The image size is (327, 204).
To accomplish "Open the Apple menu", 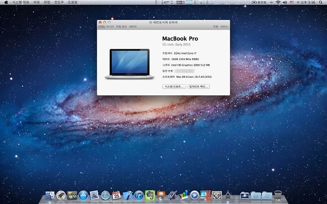I will [x=6, y=2].
